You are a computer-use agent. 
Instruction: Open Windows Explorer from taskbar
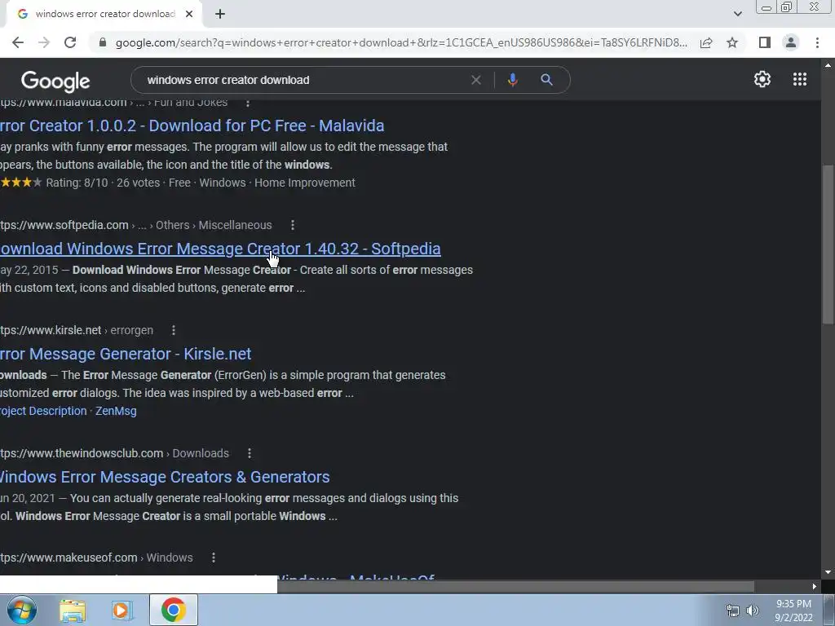pyautogui.click(x=73, y=610)
